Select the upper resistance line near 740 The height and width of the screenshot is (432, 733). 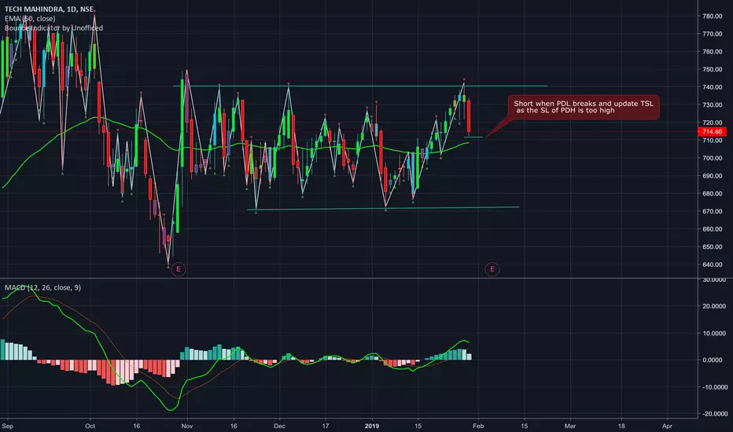pyautogui.click(x=360, y=86)
